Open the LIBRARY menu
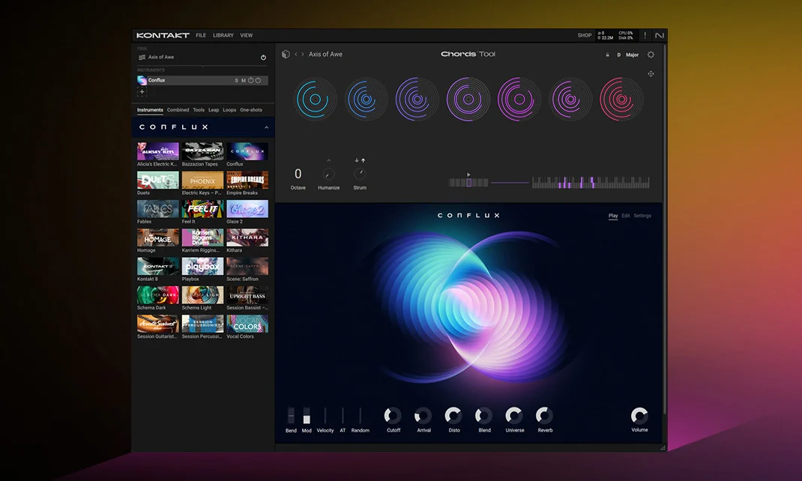This screenshot has width=802, height=481. tap(223, 35)
